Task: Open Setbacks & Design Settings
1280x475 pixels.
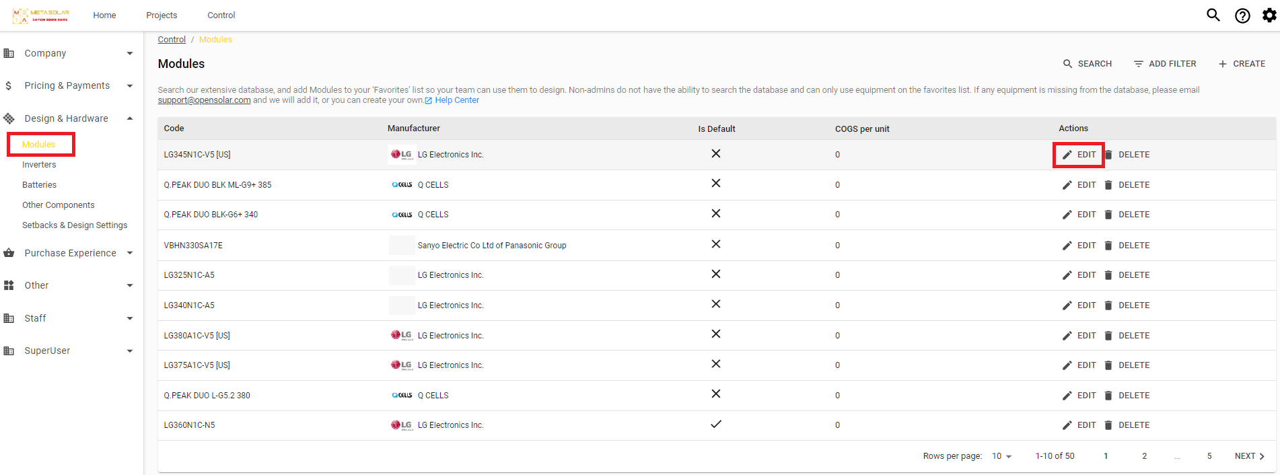Action: (75, 225)
